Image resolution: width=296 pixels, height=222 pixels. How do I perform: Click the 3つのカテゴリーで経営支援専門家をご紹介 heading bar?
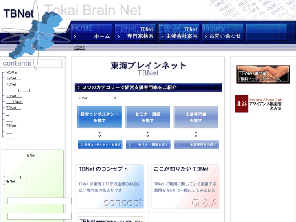(x=148, y=87)
